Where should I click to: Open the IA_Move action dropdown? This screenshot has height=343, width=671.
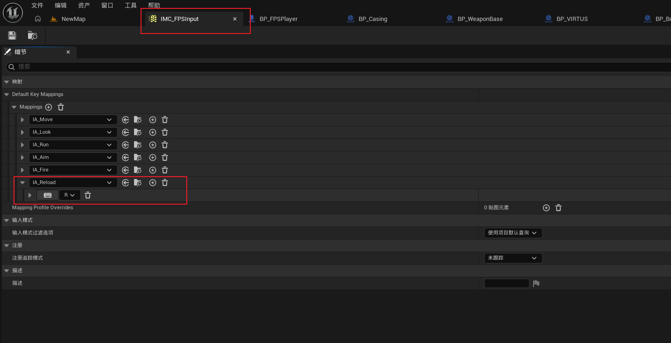(73, 120)
